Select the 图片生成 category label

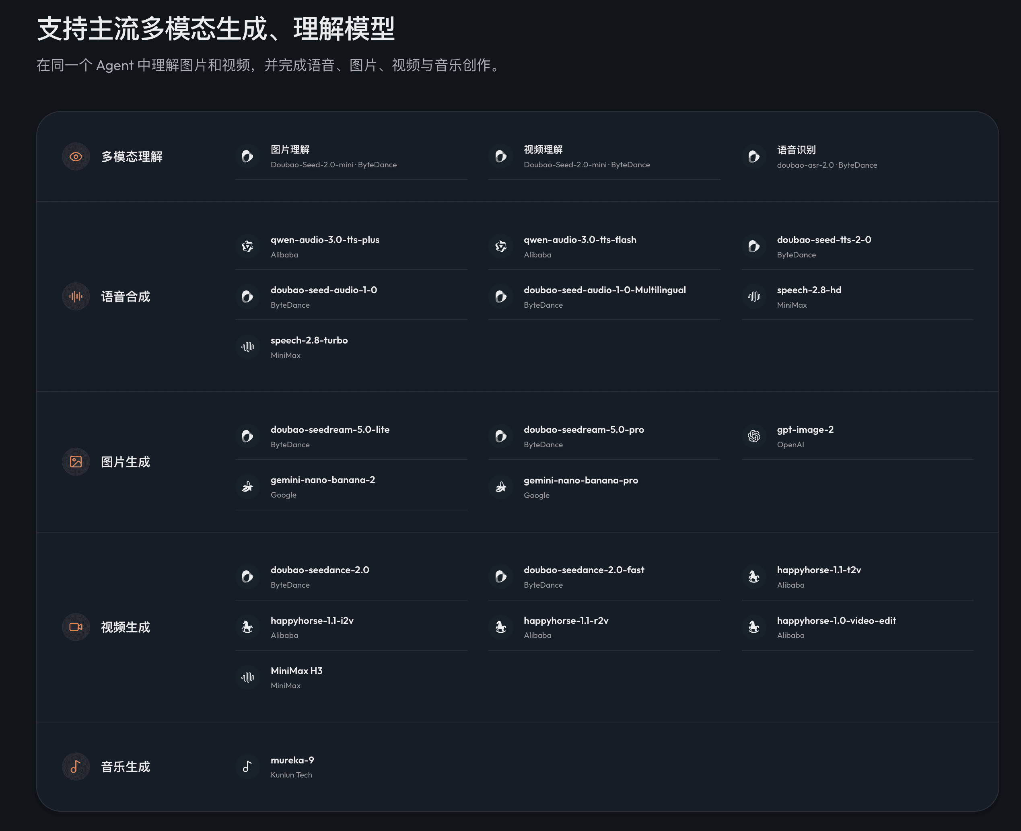tap(126, 461)
